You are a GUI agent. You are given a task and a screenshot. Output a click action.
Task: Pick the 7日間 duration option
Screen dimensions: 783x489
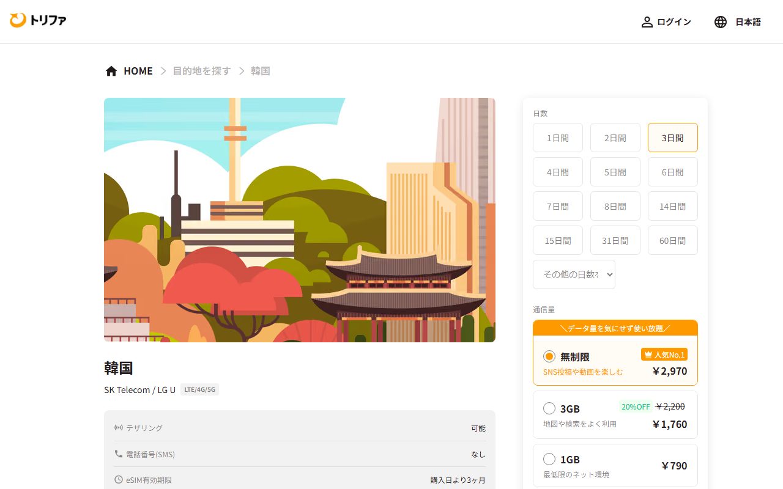click(558, 206)
